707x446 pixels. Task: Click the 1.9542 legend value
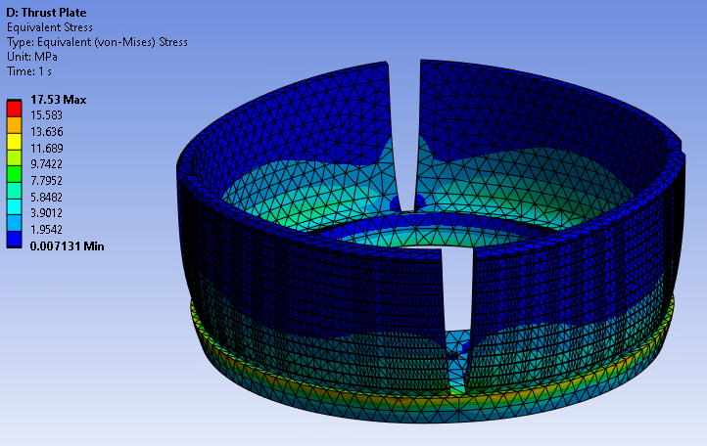coord(46,229)
